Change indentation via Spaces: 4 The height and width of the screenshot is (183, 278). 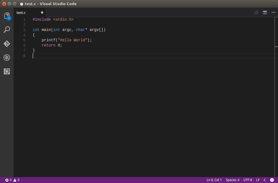(x=232, y=180)
